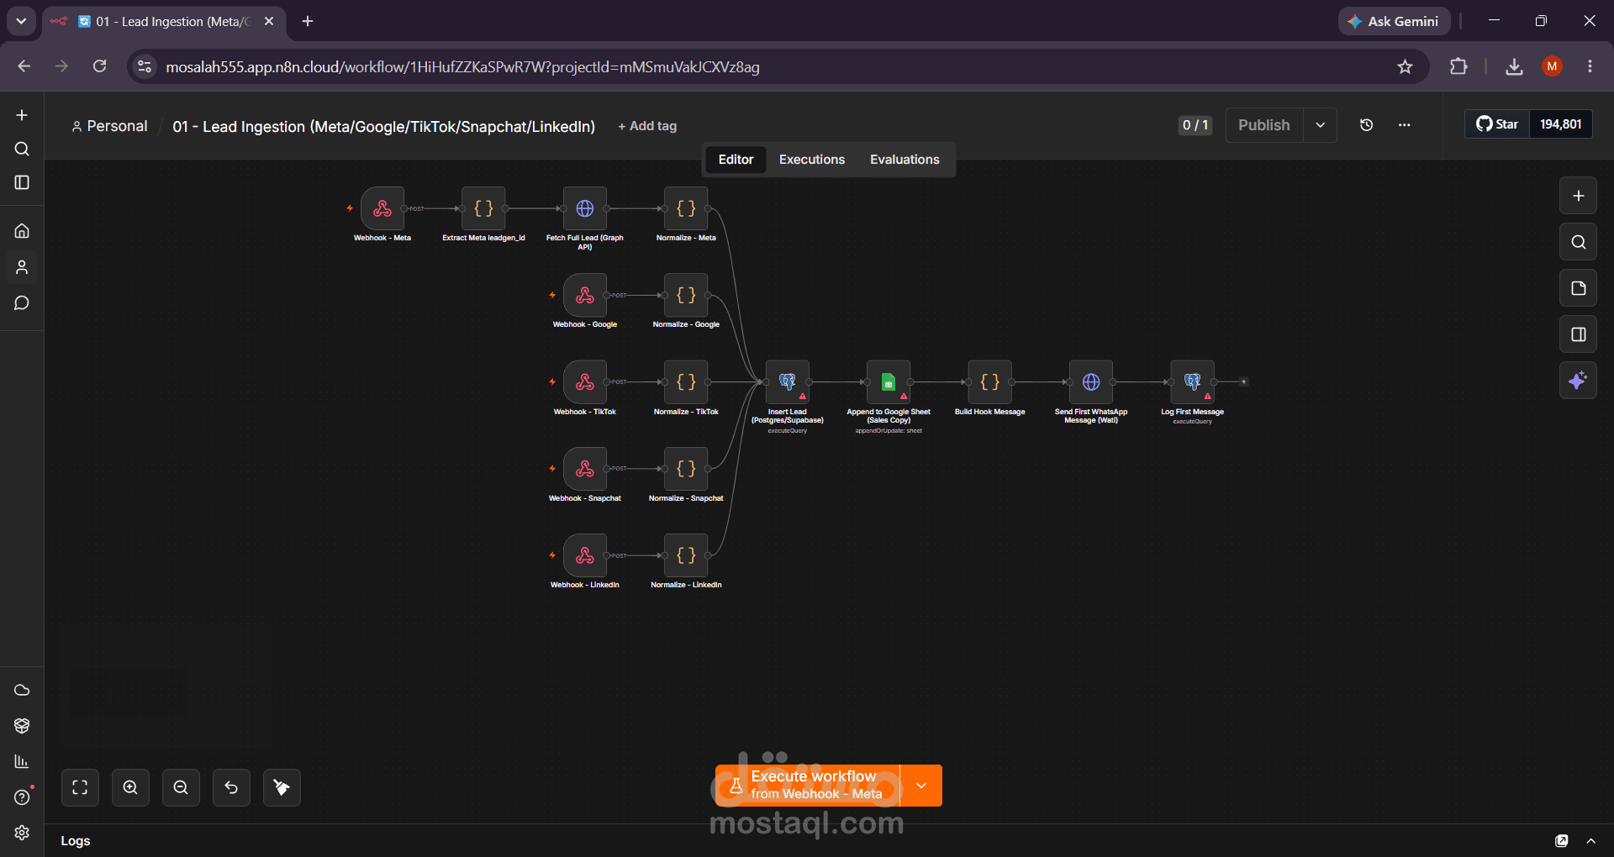This screenshot has width=1614, height=857.
Task: Execute workflow from Webhook - Meta
Action: (808, 786)
